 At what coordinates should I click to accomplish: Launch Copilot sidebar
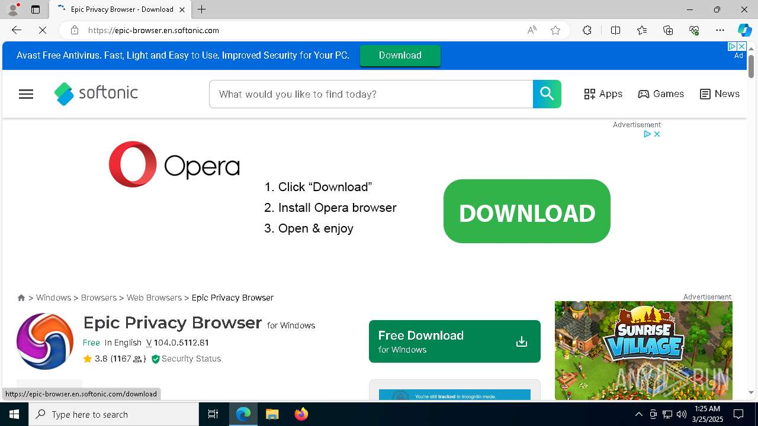(x=744, y=30)
